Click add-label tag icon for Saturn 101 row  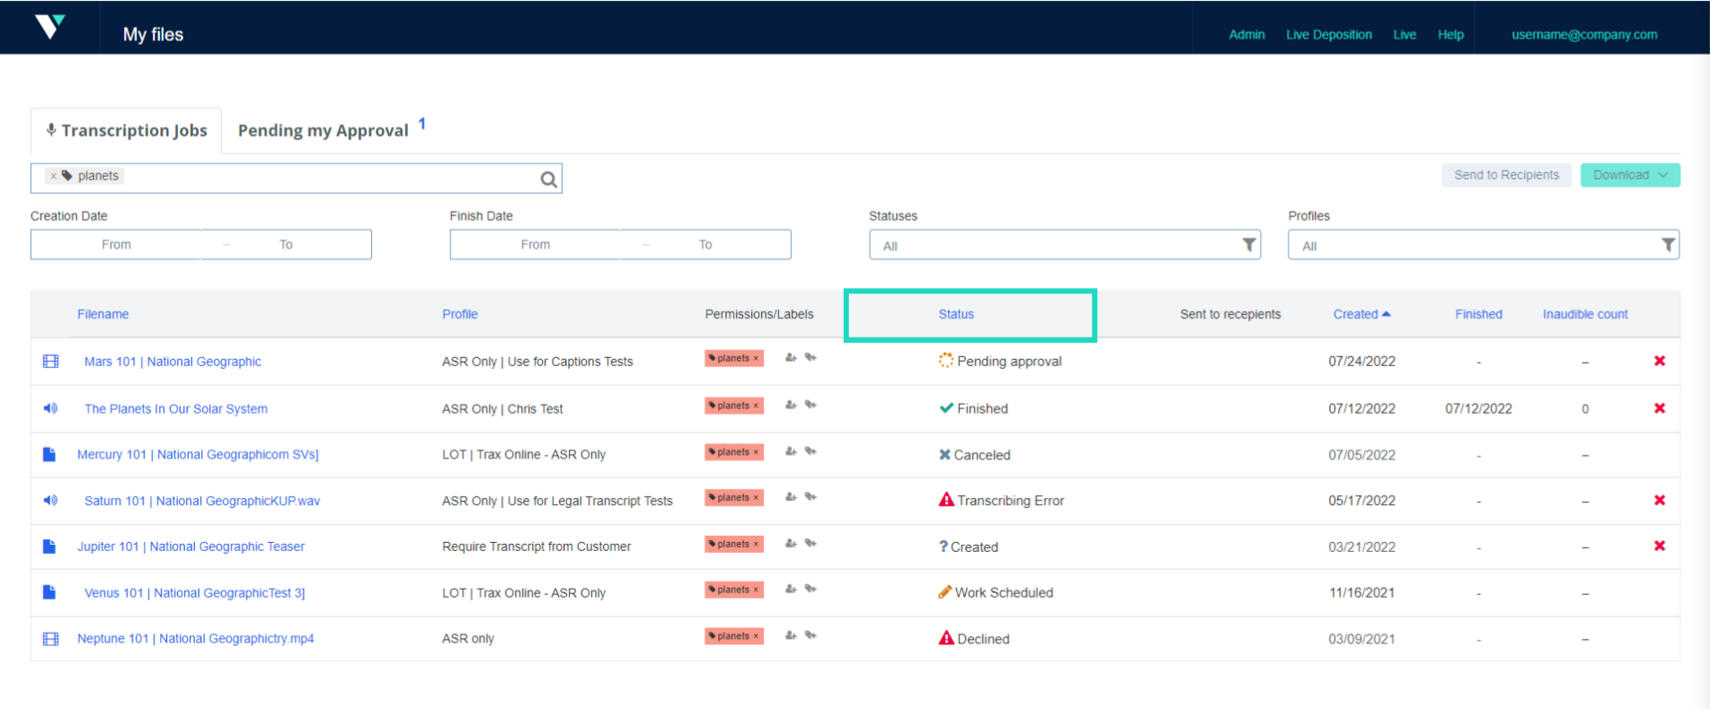click(x=811, y=497)
